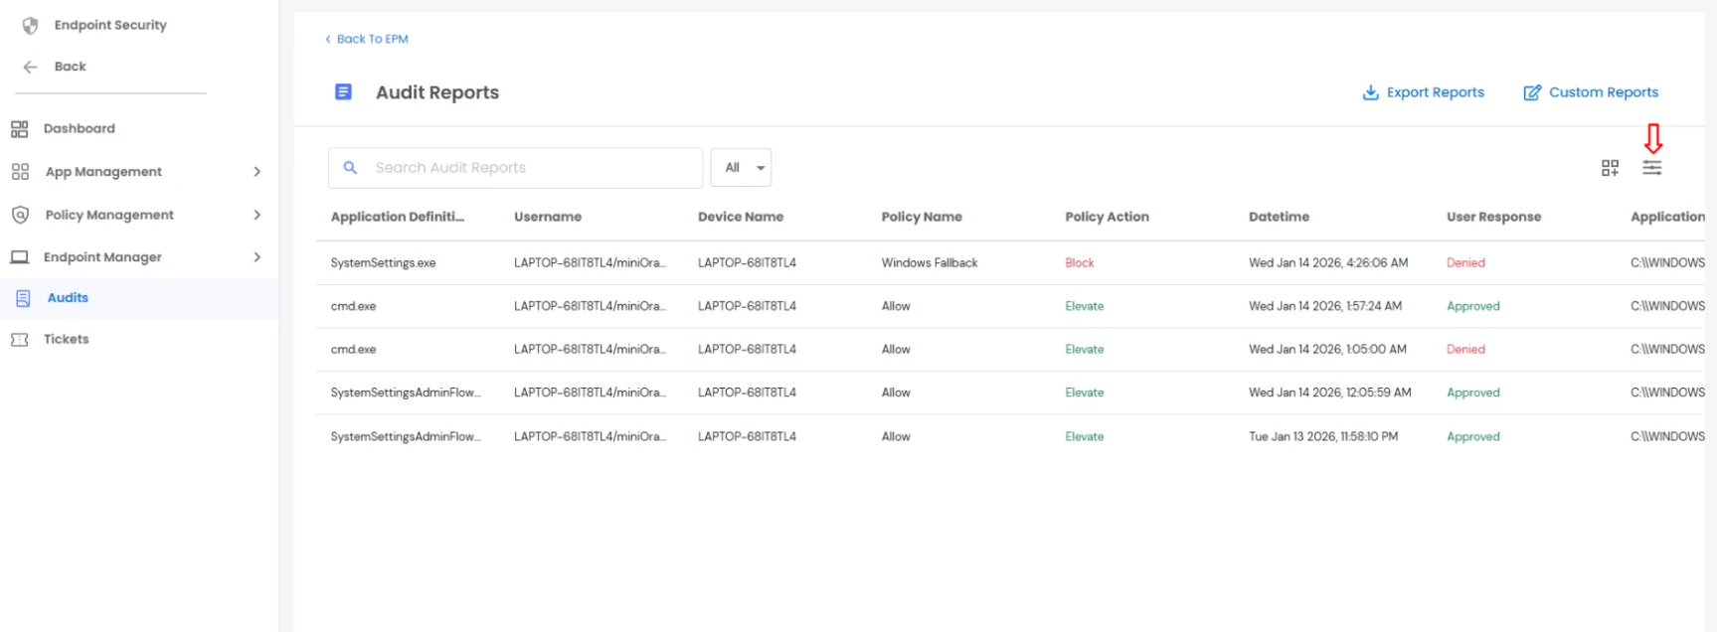
Task: Select Policy Management menu item
Action: click(x=109, y=215)
